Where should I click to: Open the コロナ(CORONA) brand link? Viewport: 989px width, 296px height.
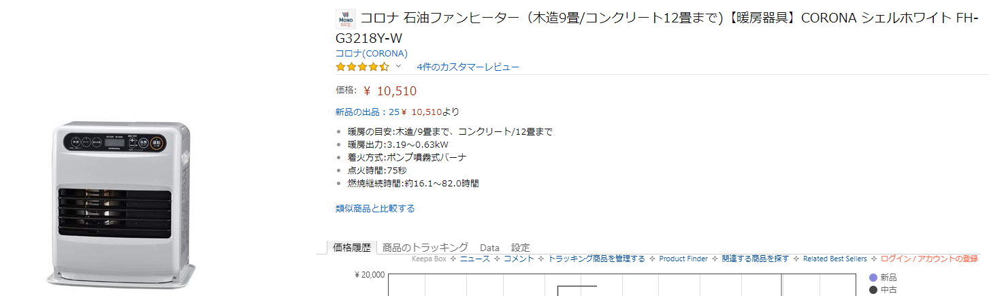[x=371, y=53]
